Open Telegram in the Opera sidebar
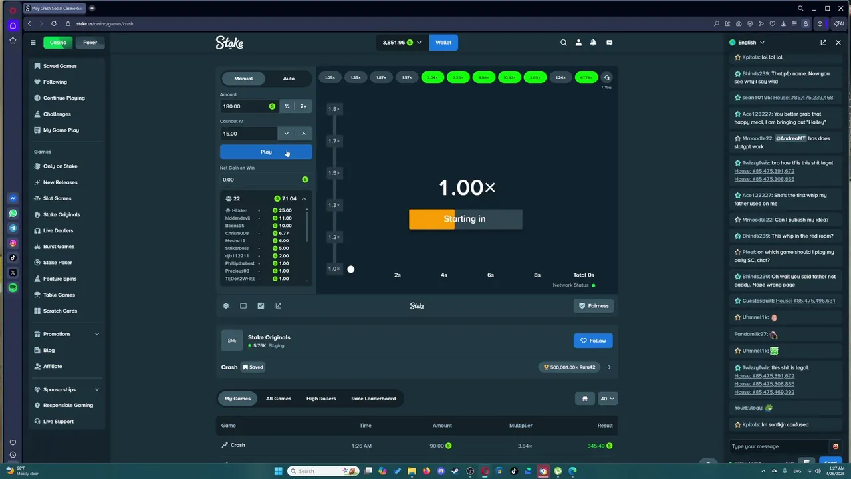 pyautogui.click(x=13, y=228)
